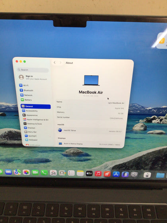The height and width of the screenshot is (223, 167).
Task: Open the App Store from the Dock
Action: coord(116,174)
